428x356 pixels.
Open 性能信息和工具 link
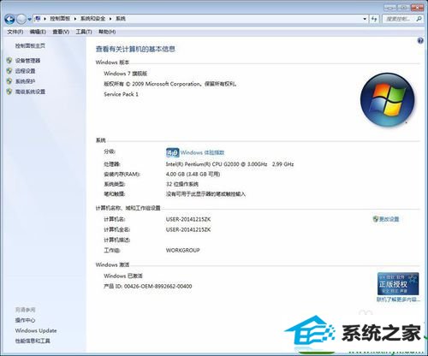33,341
